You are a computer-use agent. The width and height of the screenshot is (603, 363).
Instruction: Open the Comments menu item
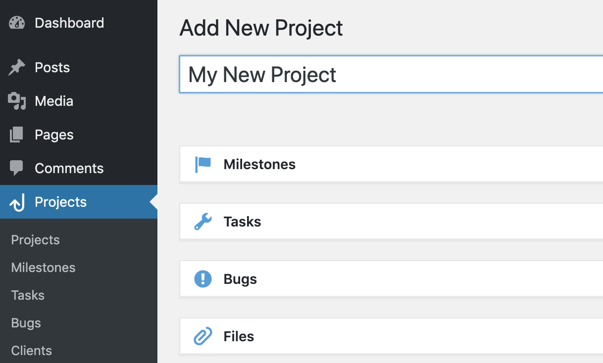point(69,168)
